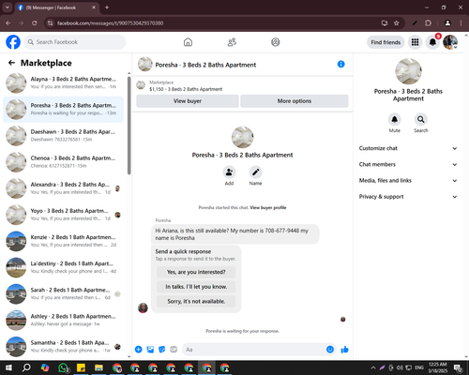Expand Media, files and links section

point(408,180)
